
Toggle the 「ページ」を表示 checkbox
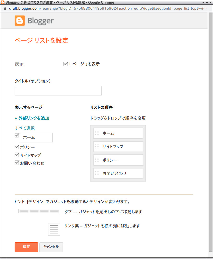pyautogui.click(x=65, y=64)
